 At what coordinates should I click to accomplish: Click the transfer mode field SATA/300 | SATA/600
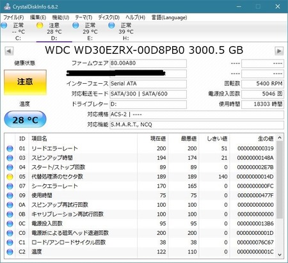pos(148,94)
